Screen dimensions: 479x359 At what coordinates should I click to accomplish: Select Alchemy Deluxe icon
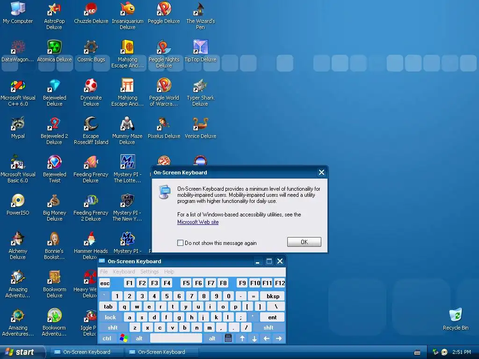pos(18,246)
